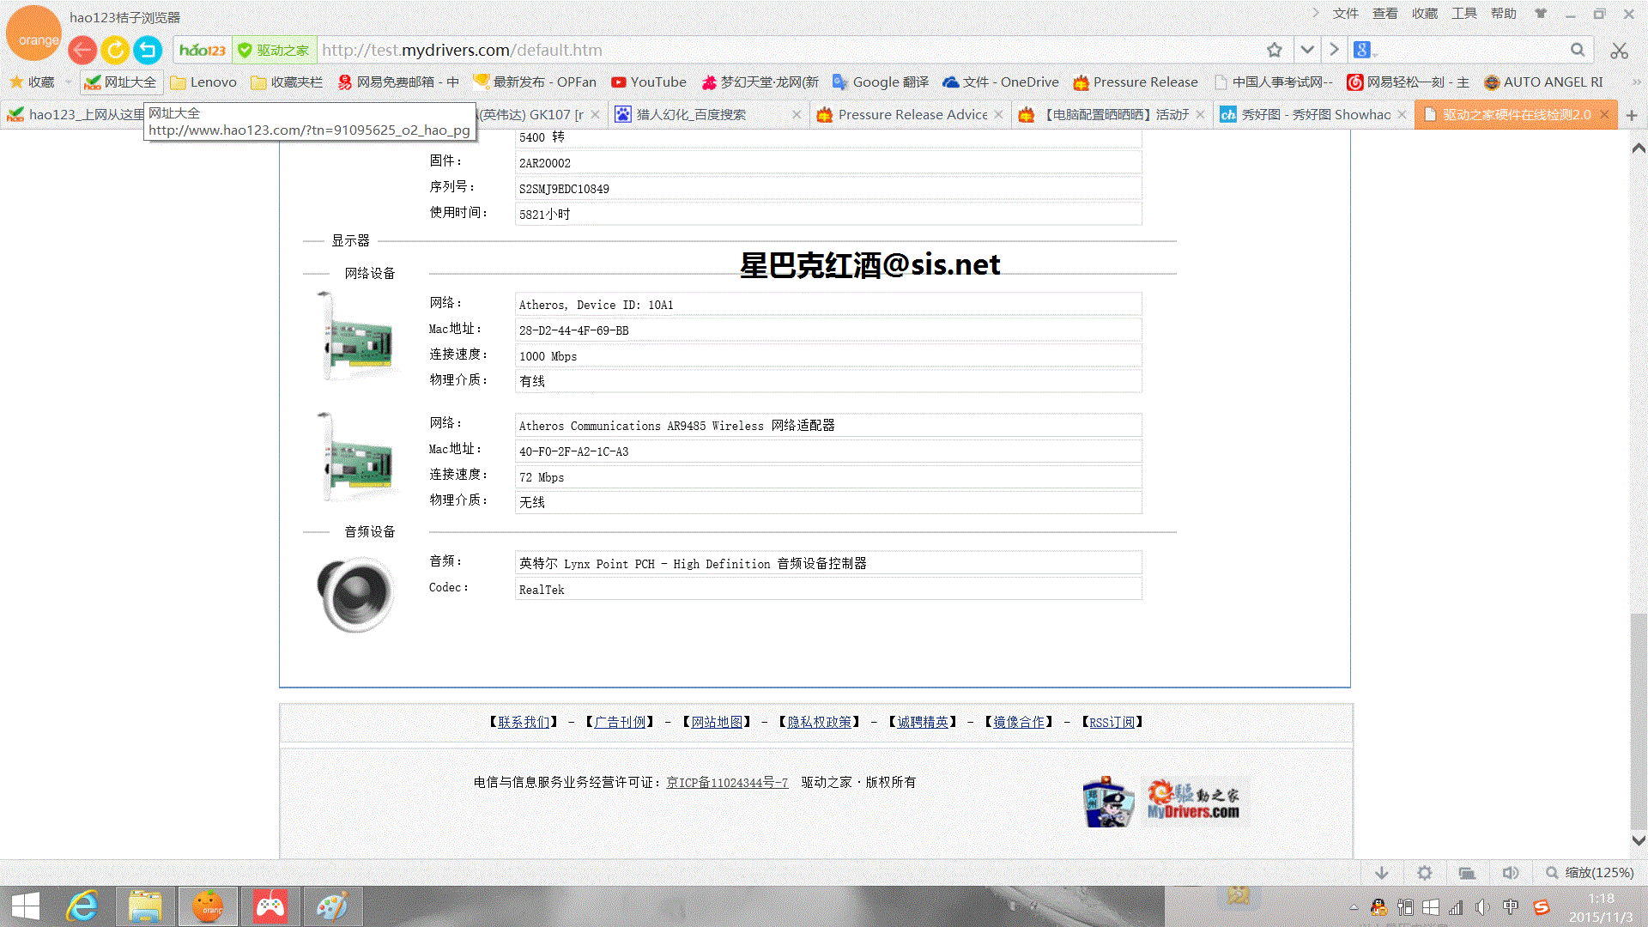Switch to the hao123_上网从这里 tab
This screenshot has height=927, width=1648.
coord(76,114)
